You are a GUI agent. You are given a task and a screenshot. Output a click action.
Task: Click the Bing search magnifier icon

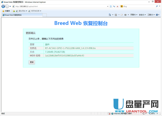pyautogui.click(x=157, y=6)
